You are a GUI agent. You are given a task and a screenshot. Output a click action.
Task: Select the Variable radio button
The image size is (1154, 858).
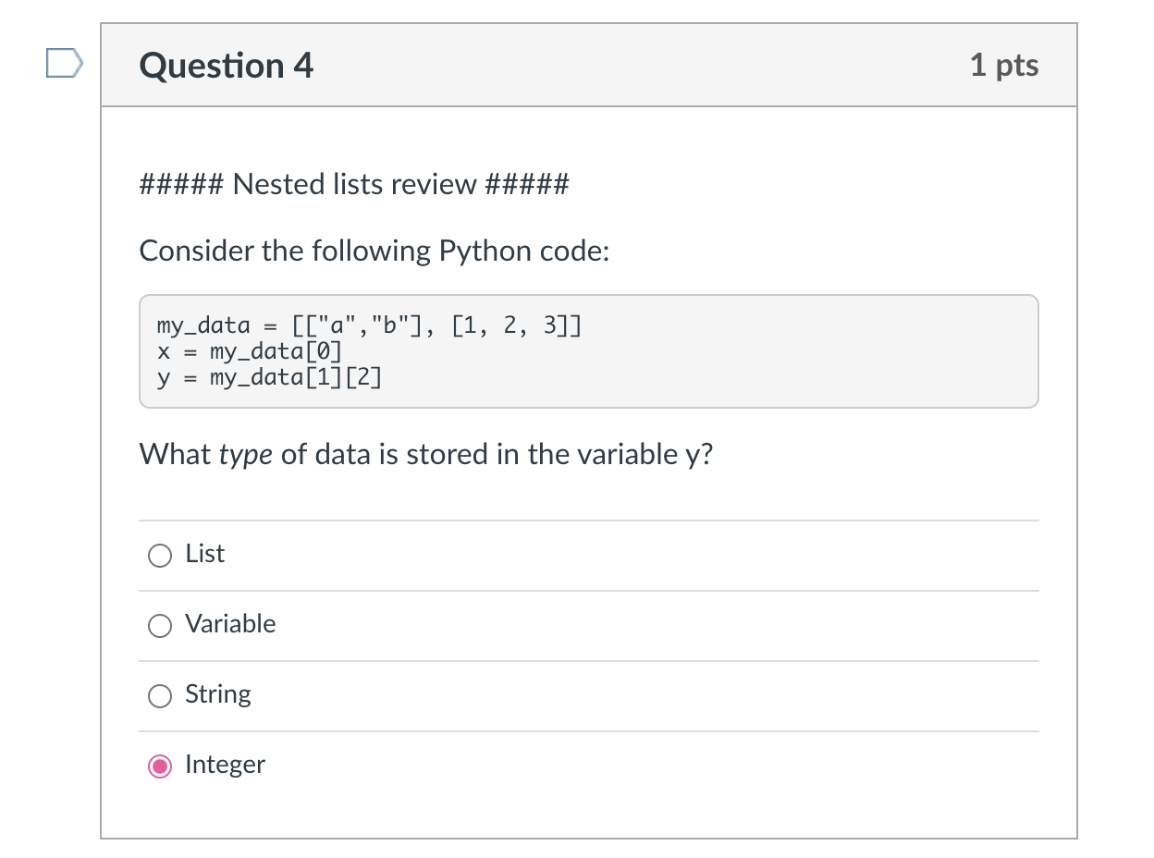pos(160,625)
